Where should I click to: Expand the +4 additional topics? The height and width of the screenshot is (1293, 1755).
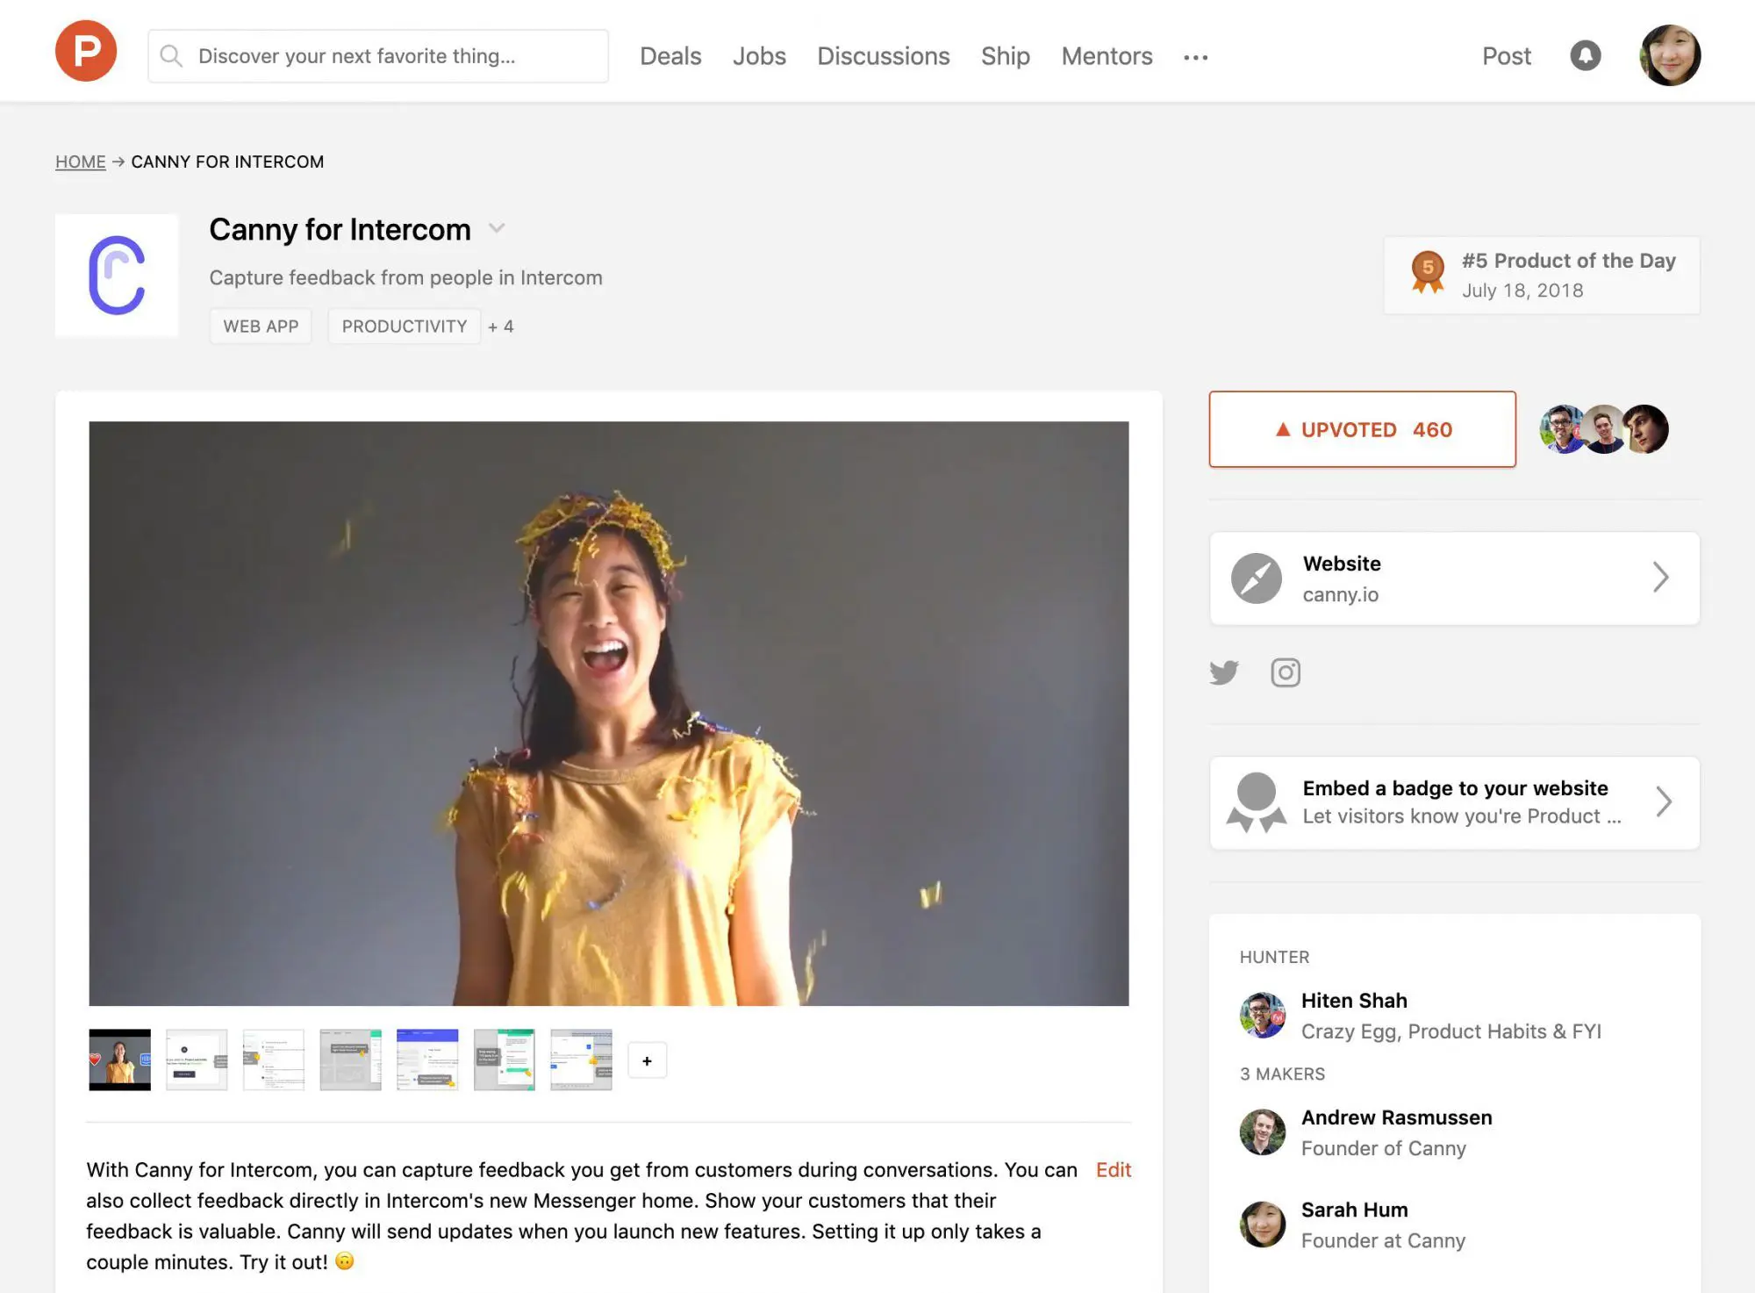501,327
